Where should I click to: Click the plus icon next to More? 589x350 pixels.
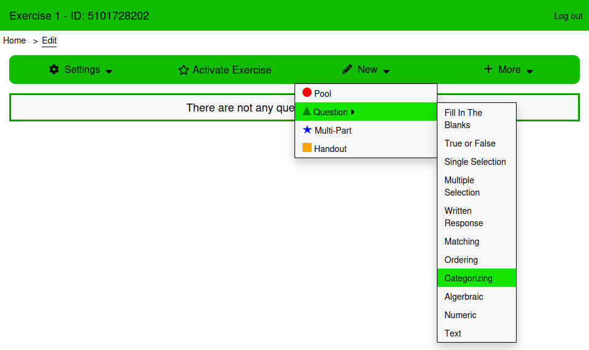(488, 69)
